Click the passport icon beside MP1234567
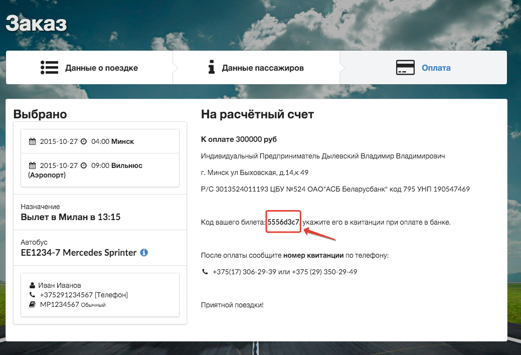Image resolution: width=521 pixels, height=355 pixels. (x=32, y=304)
